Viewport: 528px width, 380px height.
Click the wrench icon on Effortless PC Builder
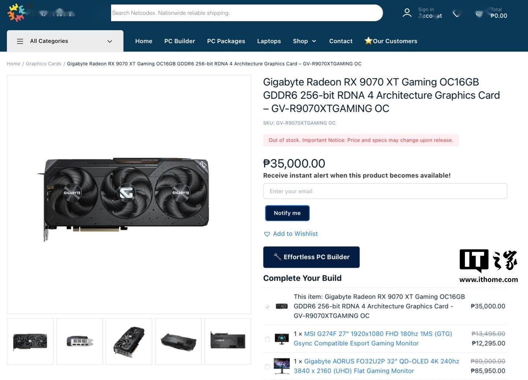click(277, 257)
